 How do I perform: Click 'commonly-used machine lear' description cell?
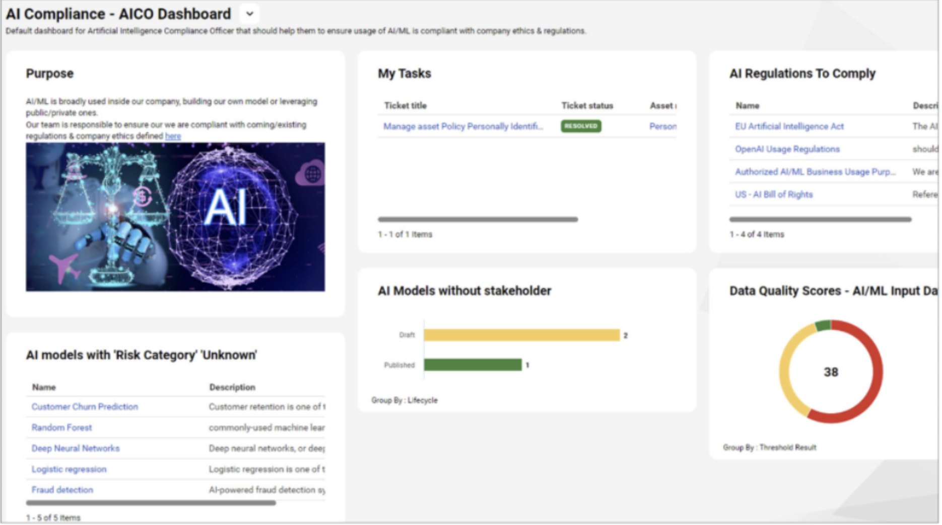point(267,427)
